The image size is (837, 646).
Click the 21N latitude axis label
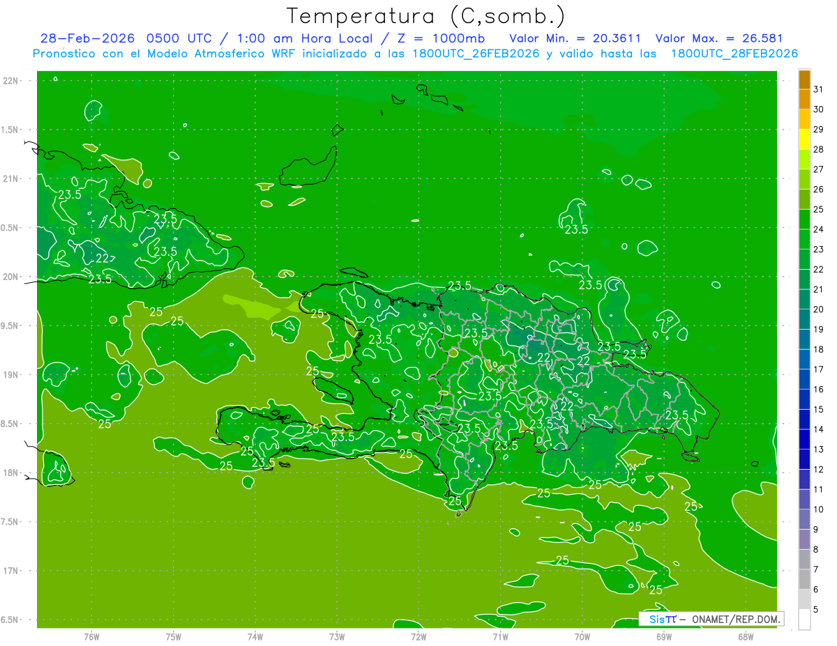[x=10, y=179]
